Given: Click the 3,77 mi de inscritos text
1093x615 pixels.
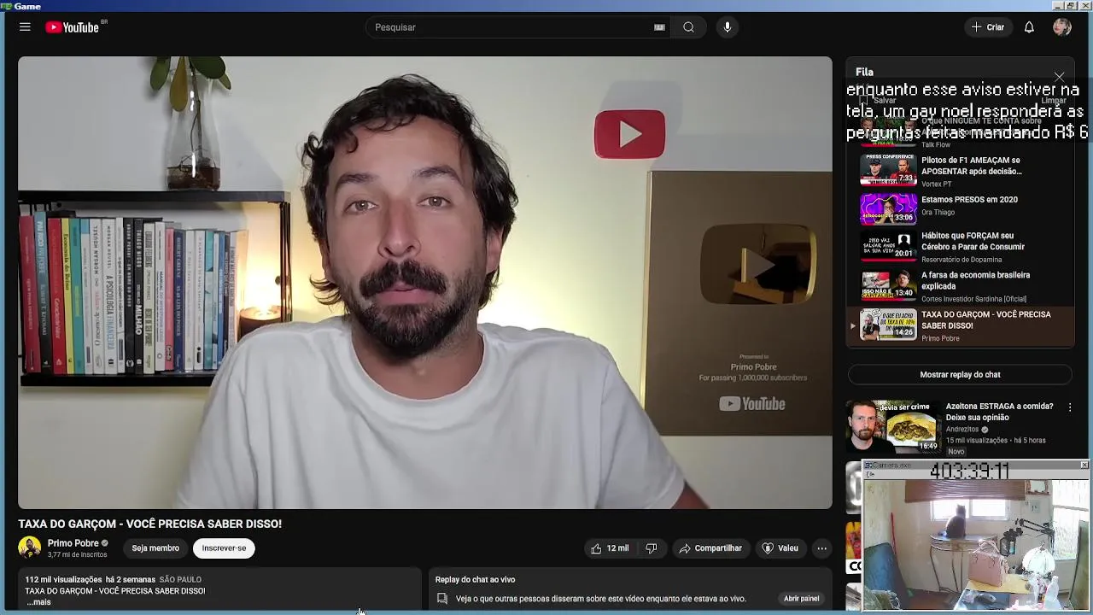Looking at the screenshot, I should 78,555.
